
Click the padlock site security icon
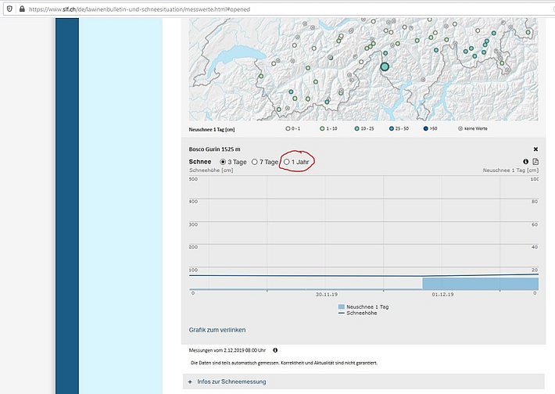(x=21, y=9)
